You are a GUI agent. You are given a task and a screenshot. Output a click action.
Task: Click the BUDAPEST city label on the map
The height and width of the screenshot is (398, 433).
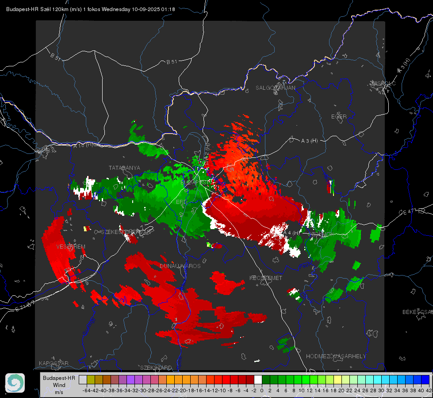point(195,183)
